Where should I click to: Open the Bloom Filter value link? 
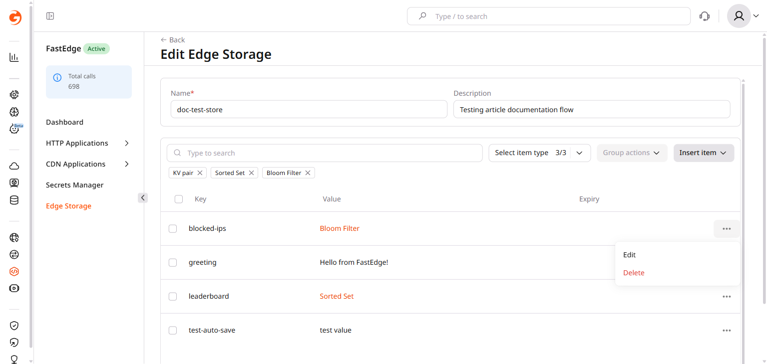click(x=340, y=228)
